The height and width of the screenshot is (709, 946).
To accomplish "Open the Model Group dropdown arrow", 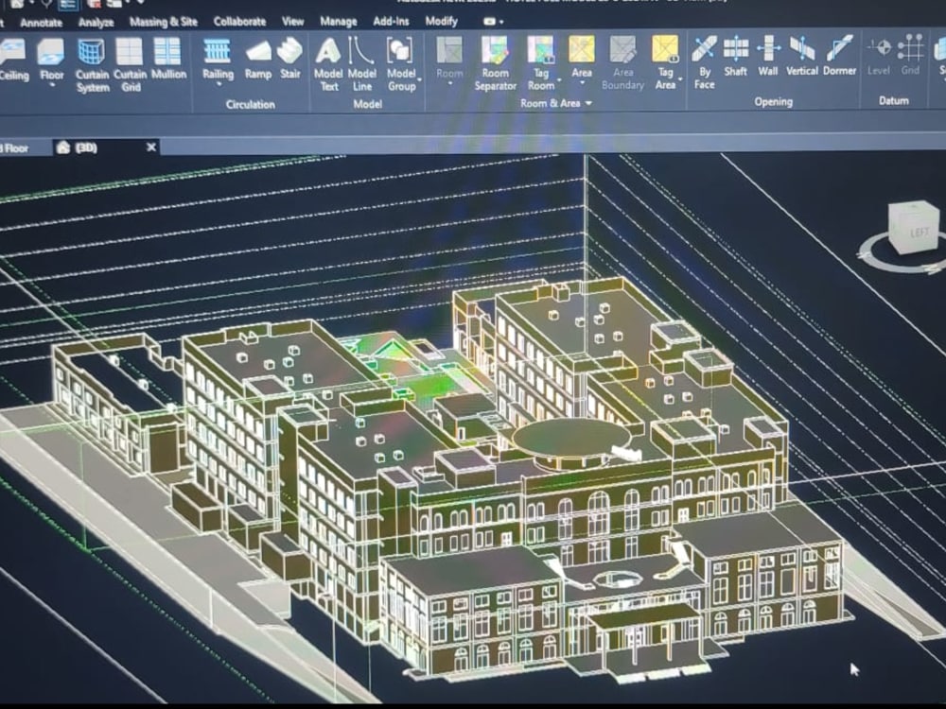I will point(419,79).
